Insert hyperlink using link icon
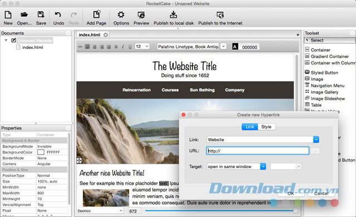The height and width of the screenshot is (217, 356). tap(80, 47)
